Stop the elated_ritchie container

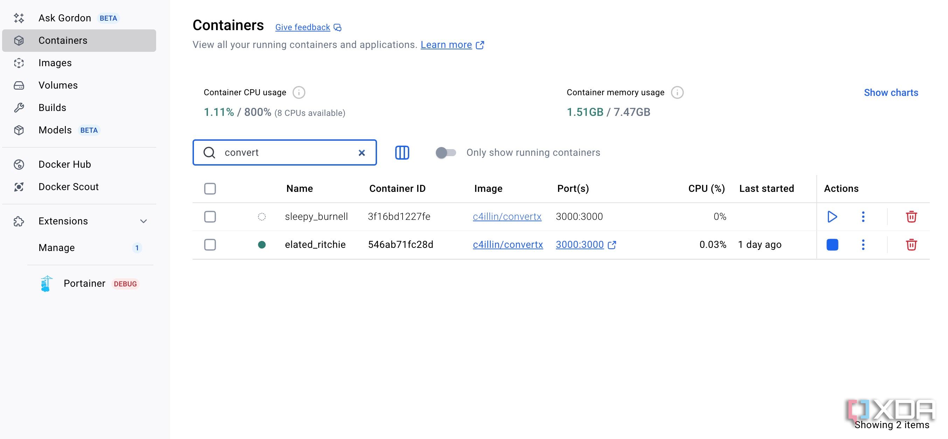[832, 245]
